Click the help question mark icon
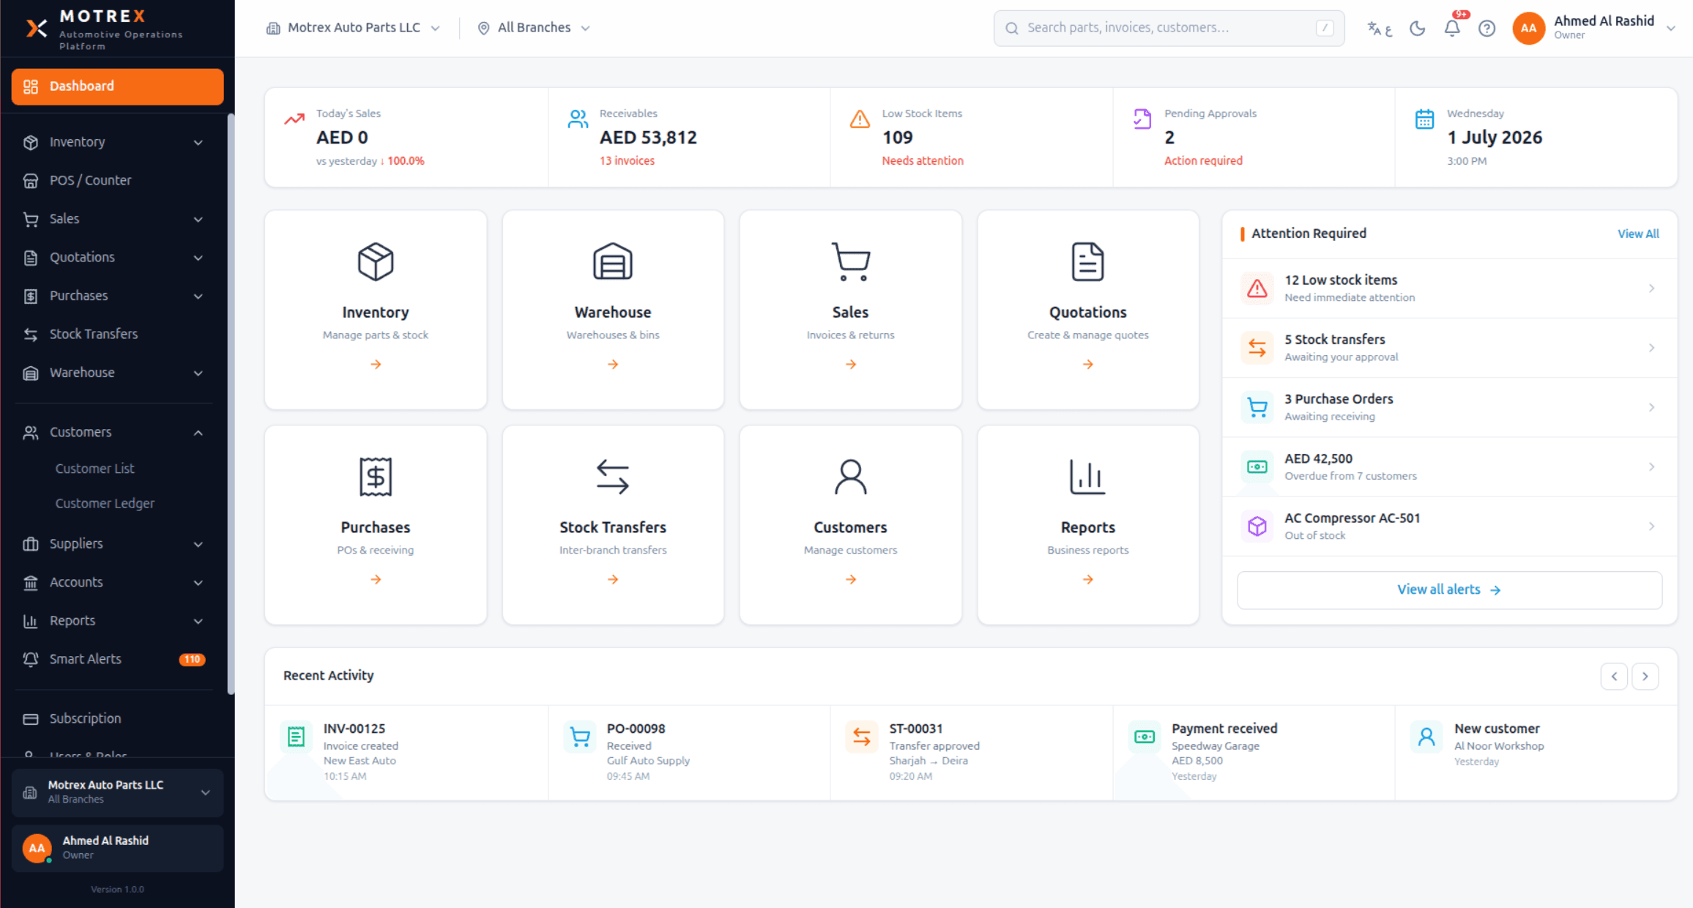The height and width of the screenshot is (908, 1693). (1487, 29)
